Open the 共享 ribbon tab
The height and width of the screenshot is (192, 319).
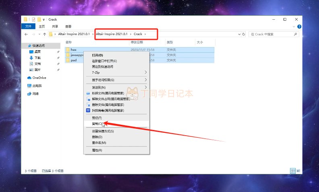55,27
